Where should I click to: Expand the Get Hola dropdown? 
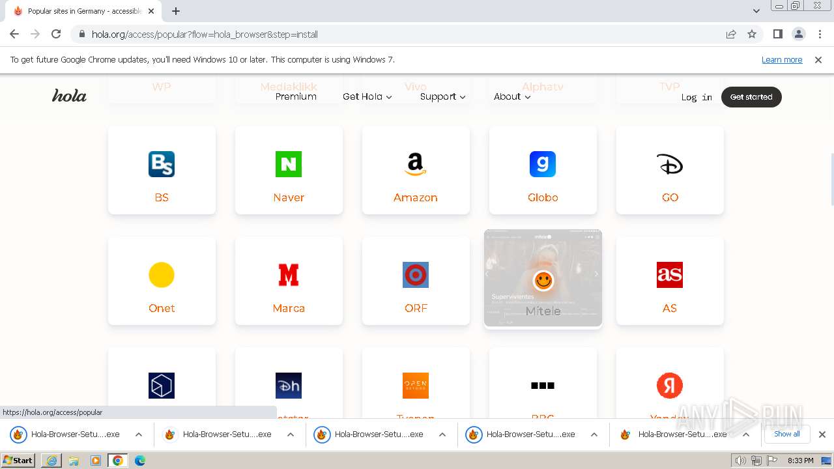367,96
